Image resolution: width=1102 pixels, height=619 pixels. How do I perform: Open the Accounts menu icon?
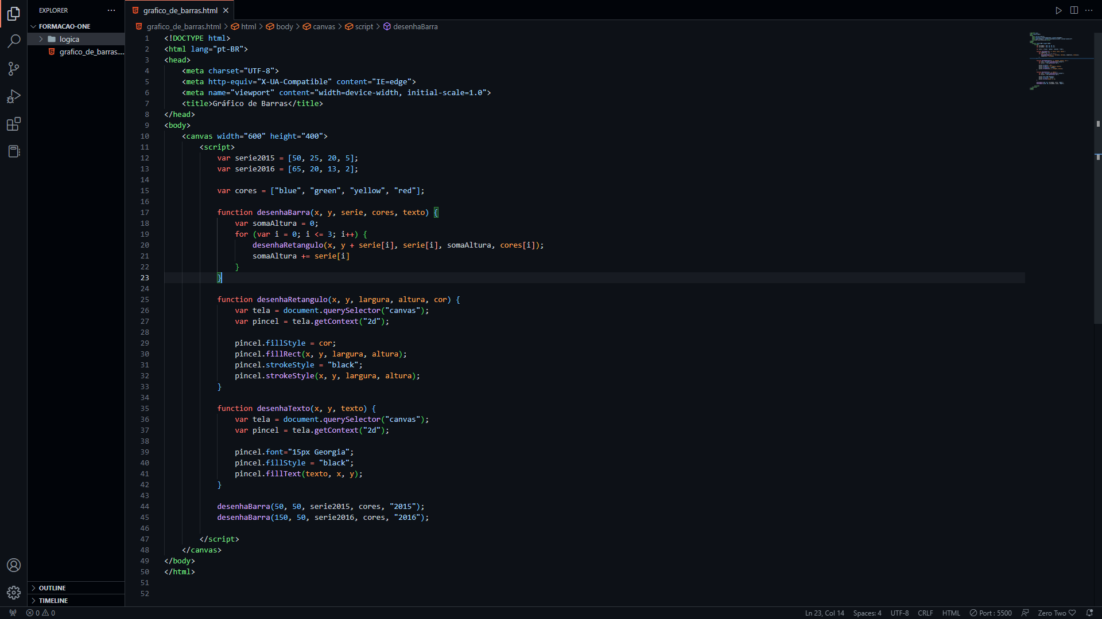[x=14, y=565]
